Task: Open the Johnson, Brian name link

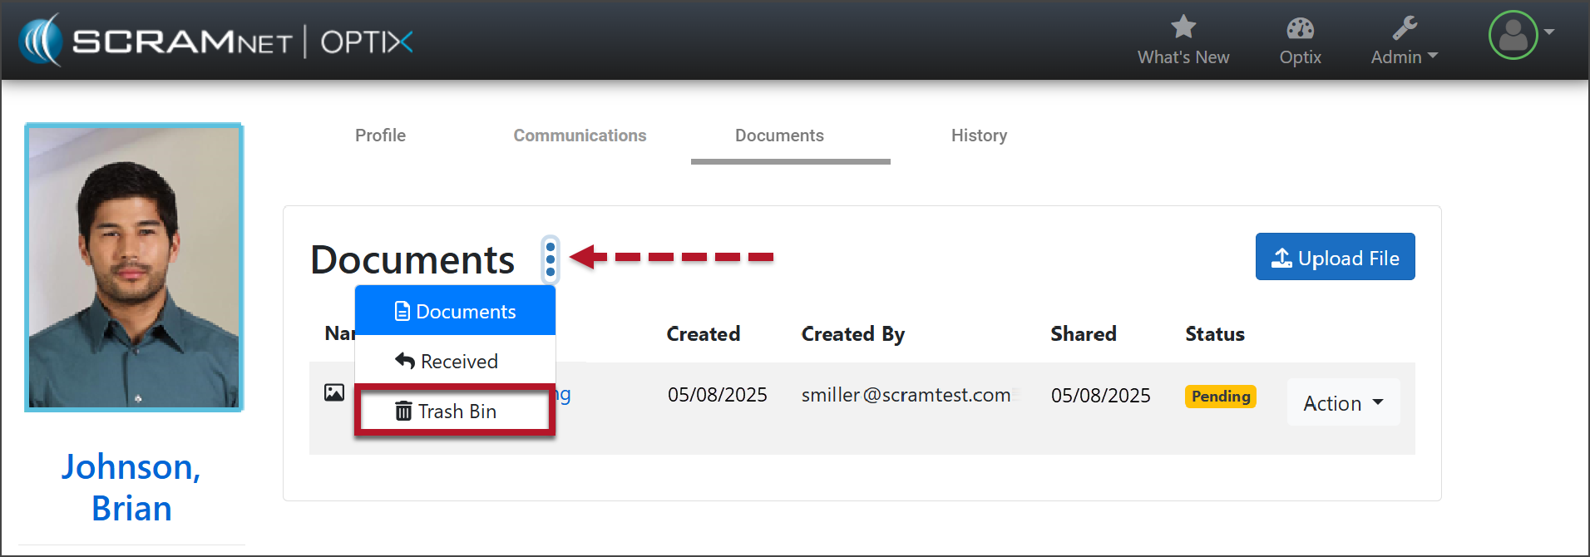Action: (131, 487)
